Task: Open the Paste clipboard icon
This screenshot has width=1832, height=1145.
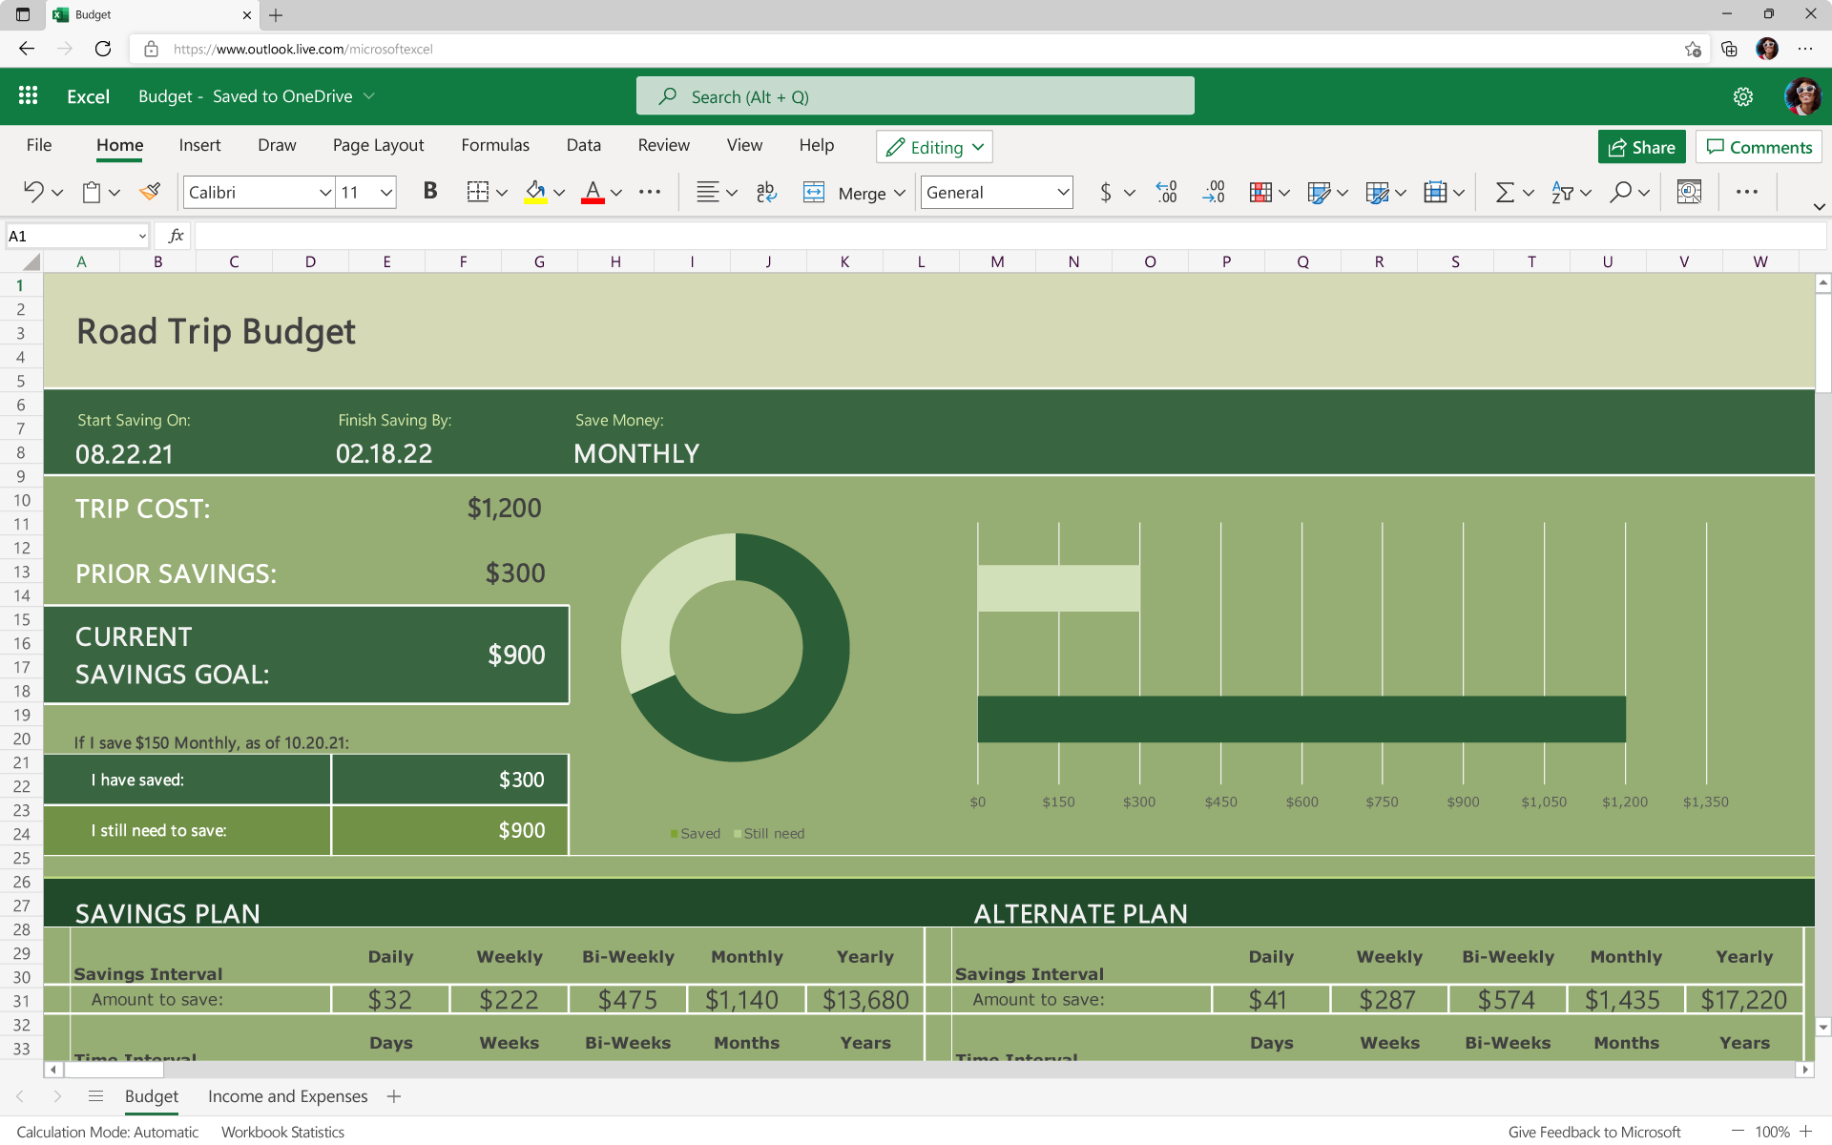Action: (91, 191)
